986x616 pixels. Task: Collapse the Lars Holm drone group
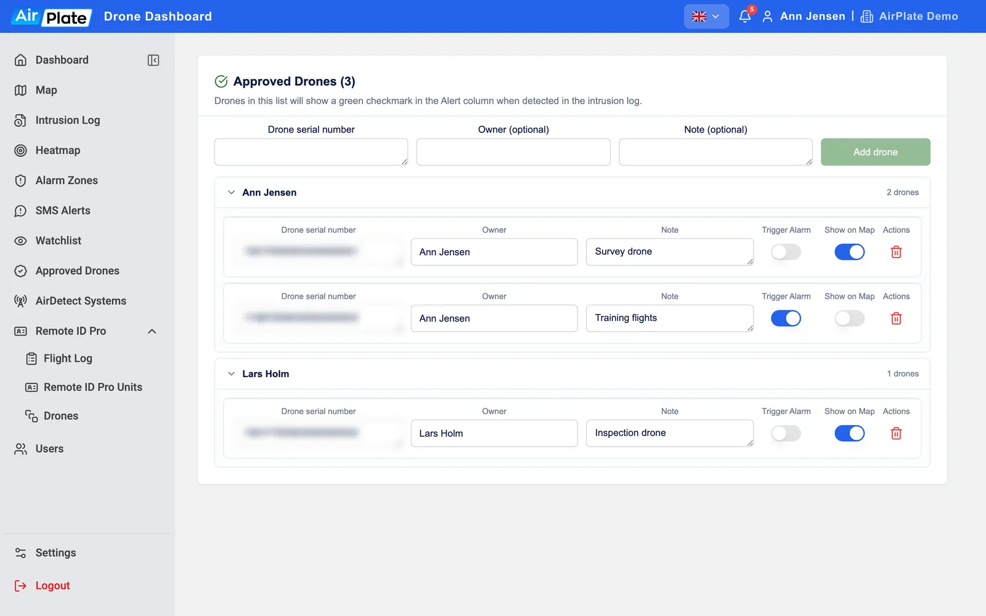click(231, 374)
